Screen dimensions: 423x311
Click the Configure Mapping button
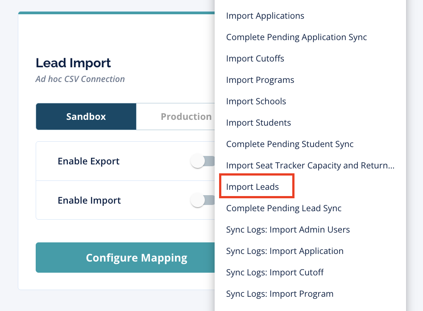(x=125, y=258)
